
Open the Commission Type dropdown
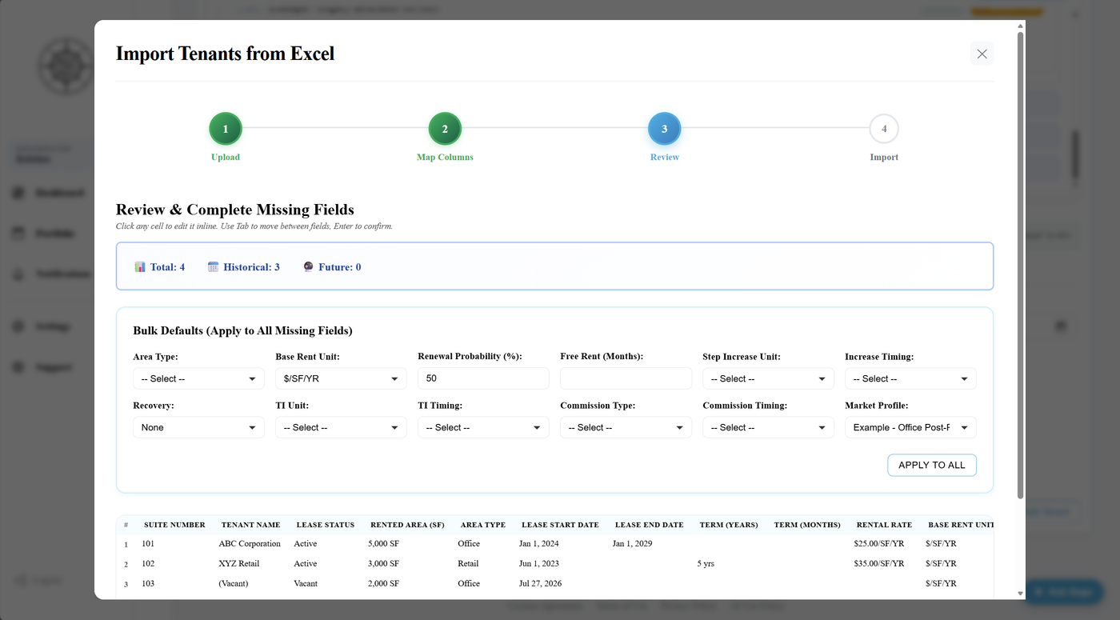[626, 427]
